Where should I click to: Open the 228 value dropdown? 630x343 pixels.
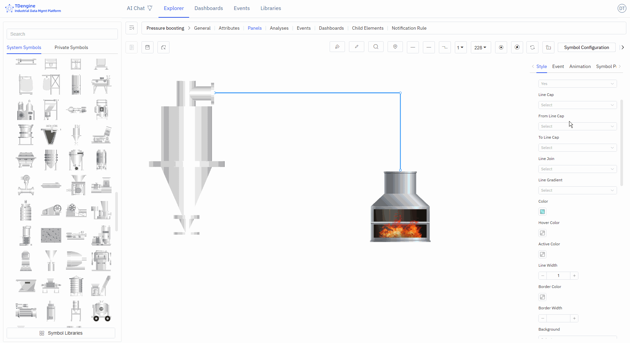pos(480,47)
